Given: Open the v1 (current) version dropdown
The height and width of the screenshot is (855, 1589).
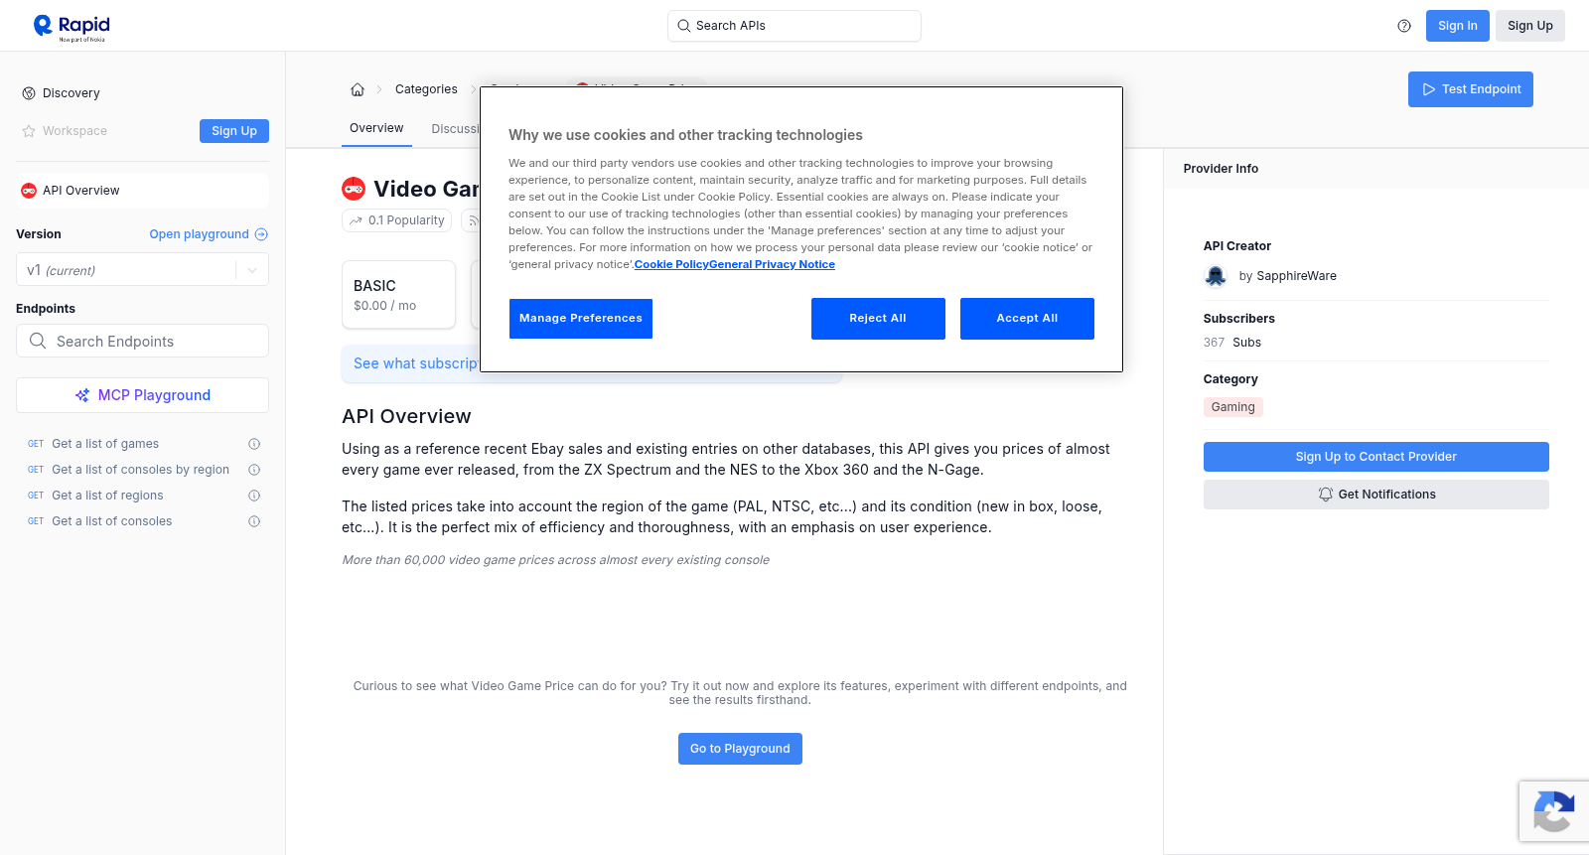Looking at the screenshot, I should 142,270.
